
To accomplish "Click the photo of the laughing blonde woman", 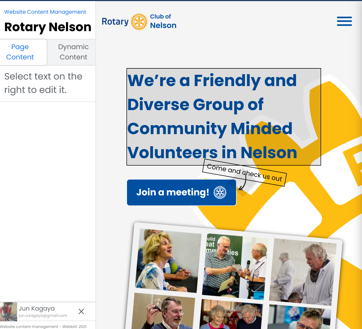I will [168, 261].
